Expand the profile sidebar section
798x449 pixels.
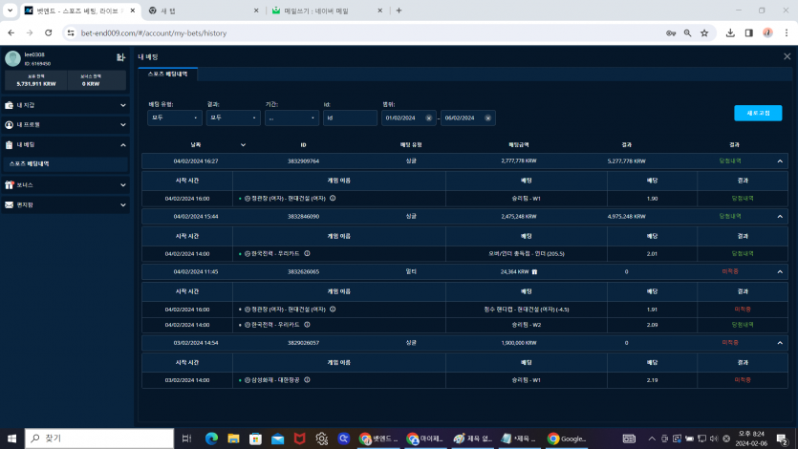tap(123, 124)
